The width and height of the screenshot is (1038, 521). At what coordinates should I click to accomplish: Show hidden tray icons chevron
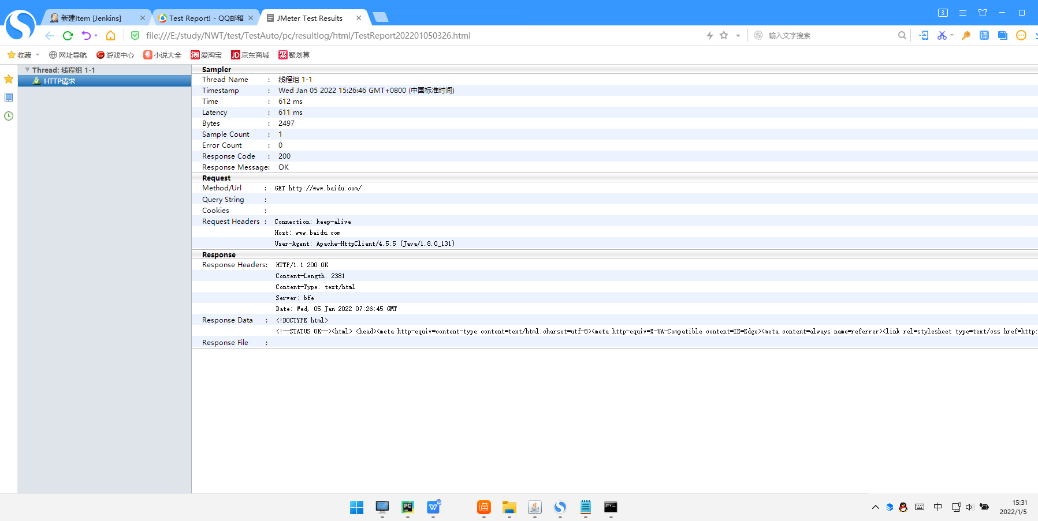(876, 507)
